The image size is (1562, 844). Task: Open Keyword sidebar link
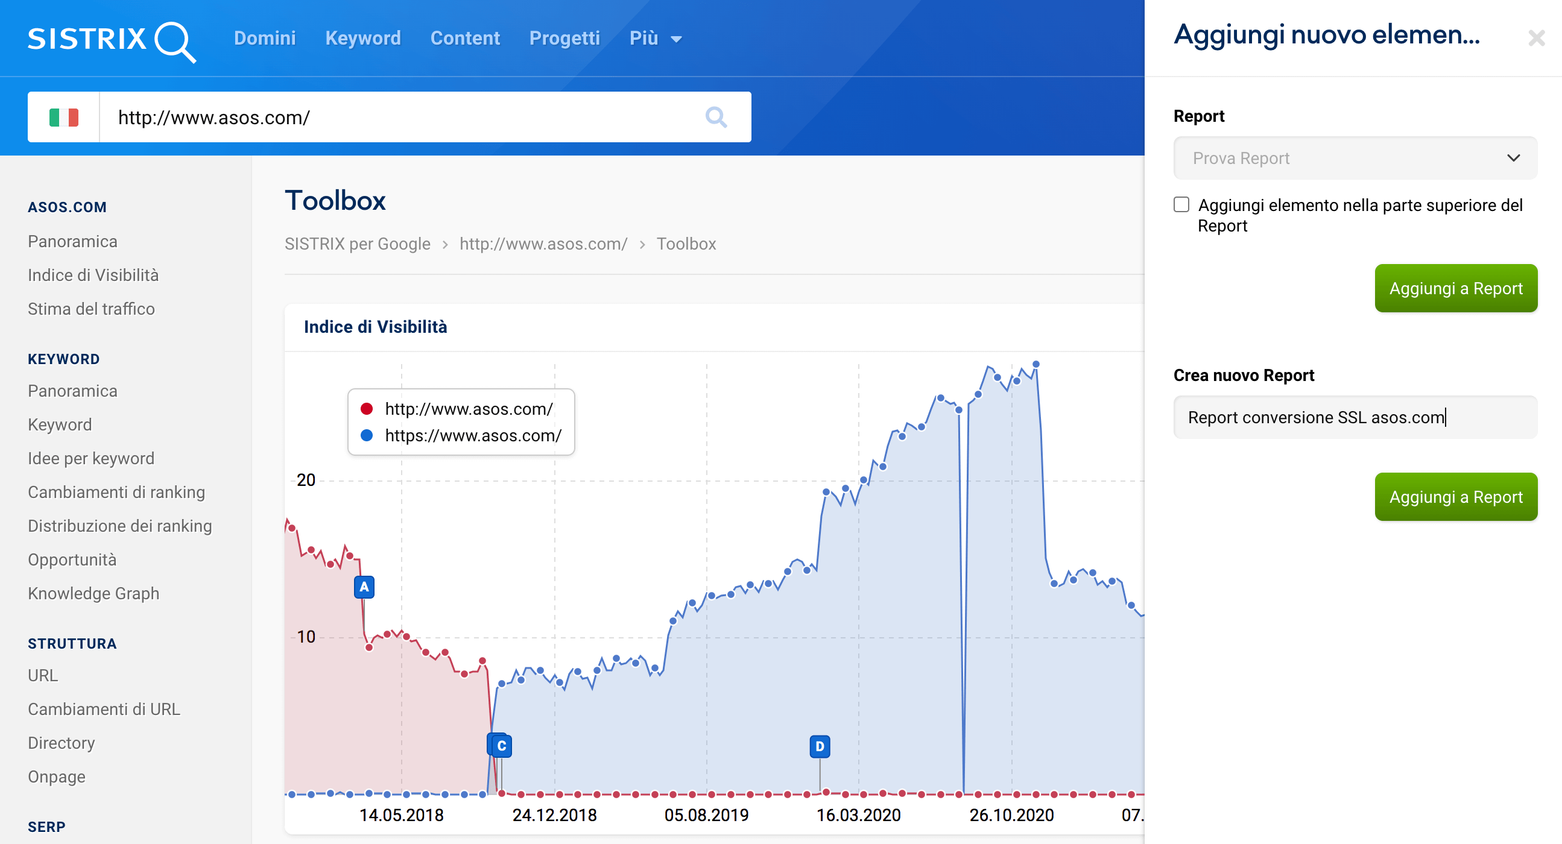60,424
